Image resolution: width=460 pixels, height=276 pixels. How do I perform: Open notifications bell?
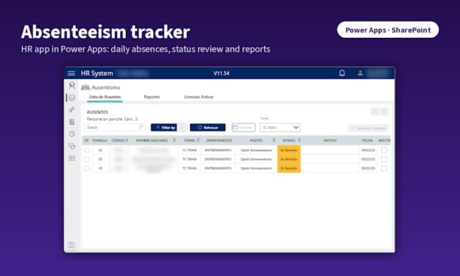tap(342, 73)
